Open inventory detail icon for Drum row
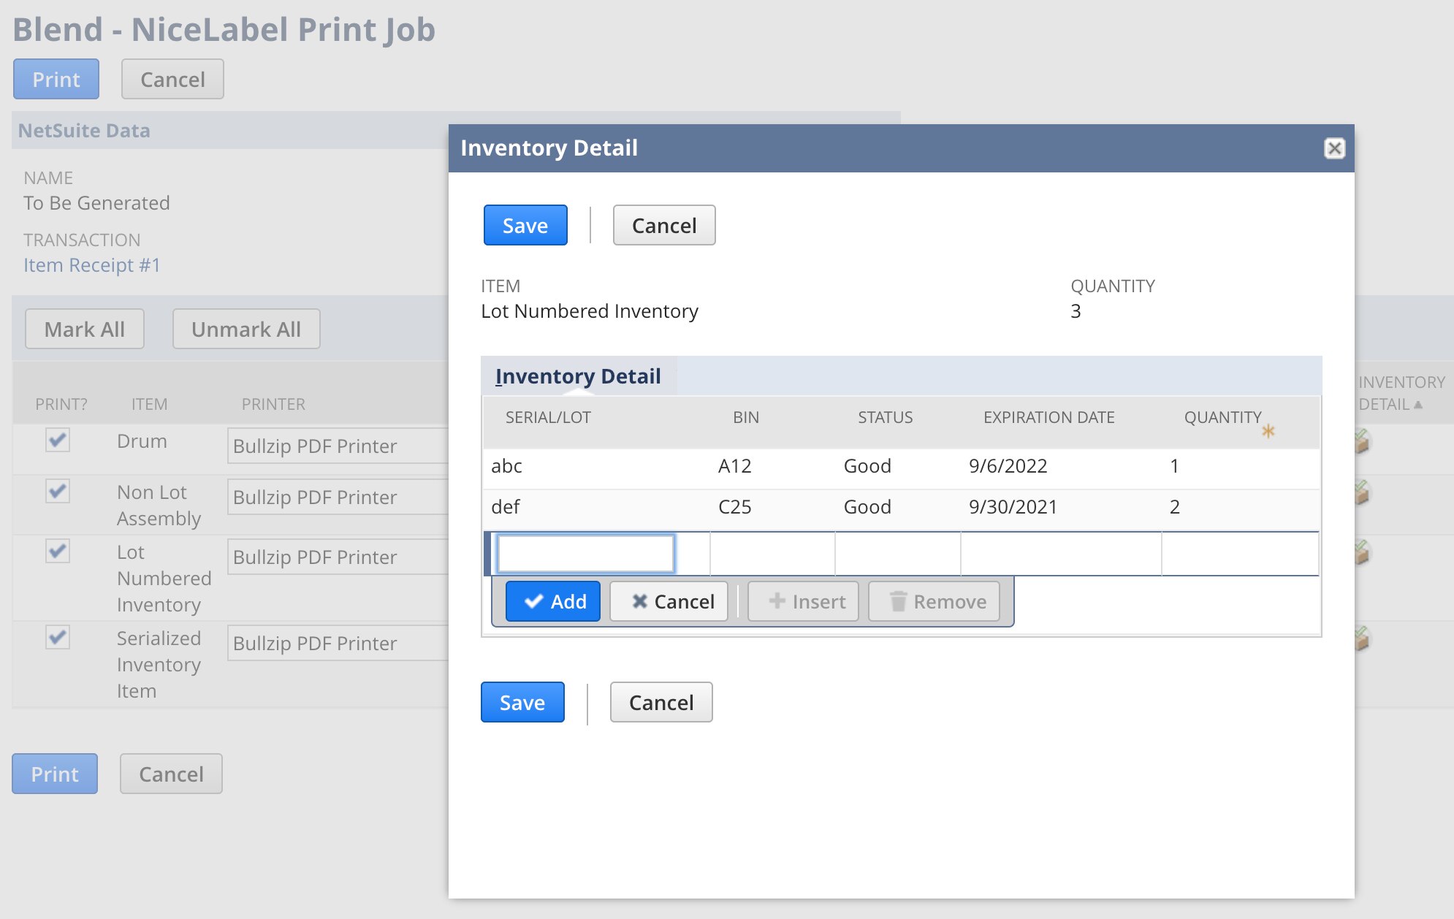Screen dimensions: 1454x919 [1362, 441]
